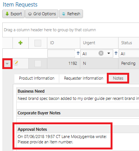Viewport: 139px width, 151px height.
Task: Switch to the Product Information tab
Action: 37,78
